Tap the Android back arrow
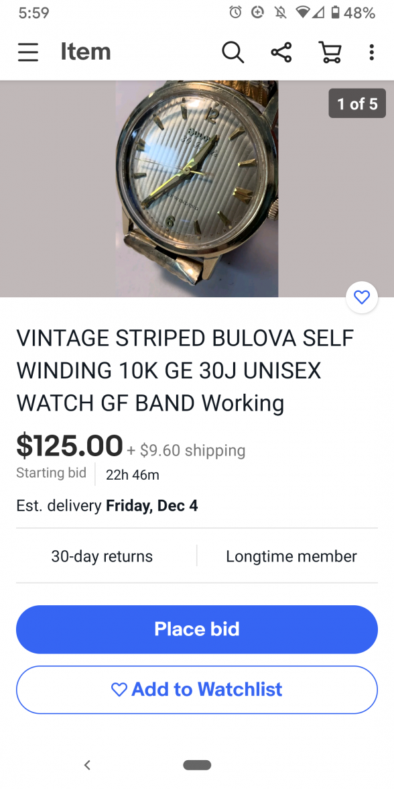The image size is (394, 789). 87,765
